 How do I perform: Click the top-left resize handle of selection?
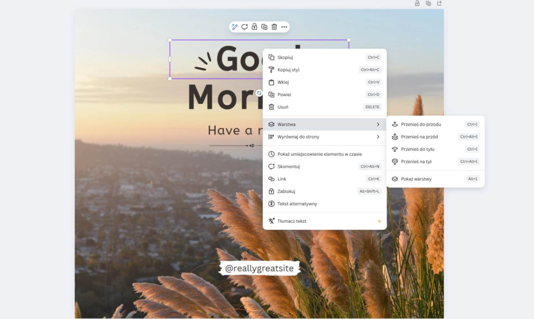click(170, 40)
